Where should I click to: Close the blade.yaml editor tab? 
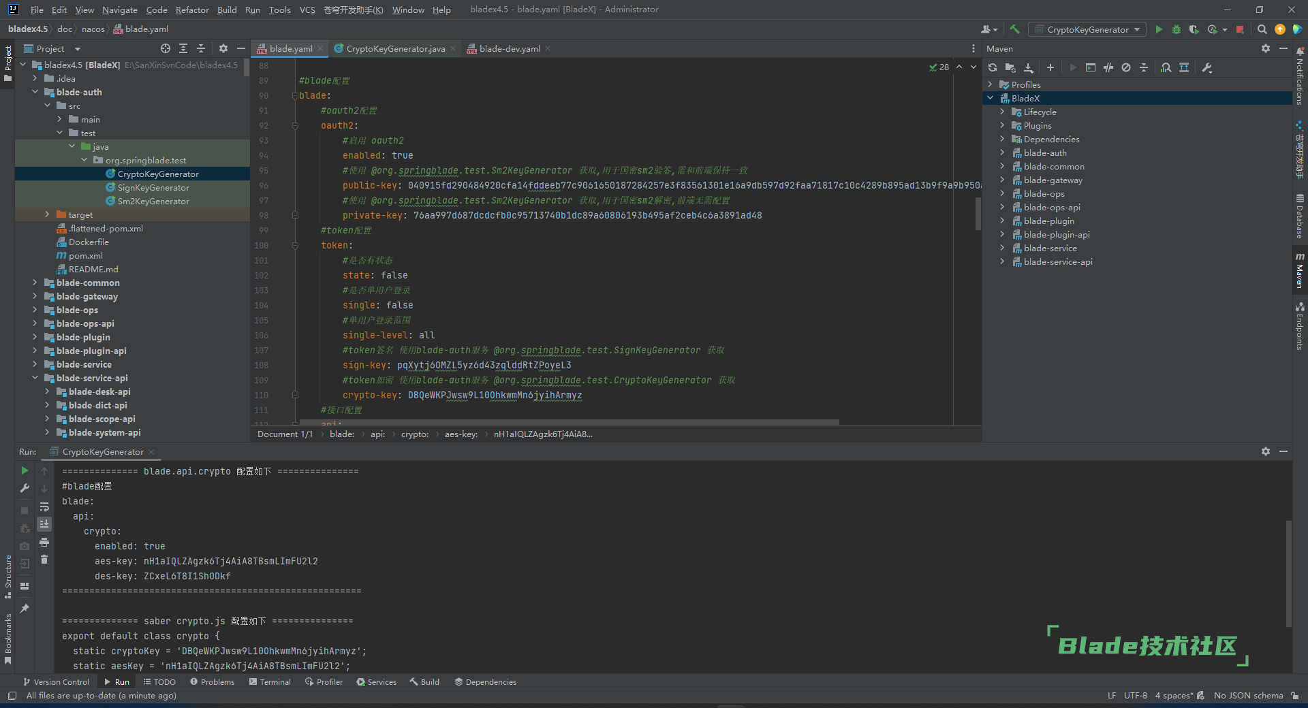tap(320, 48)
